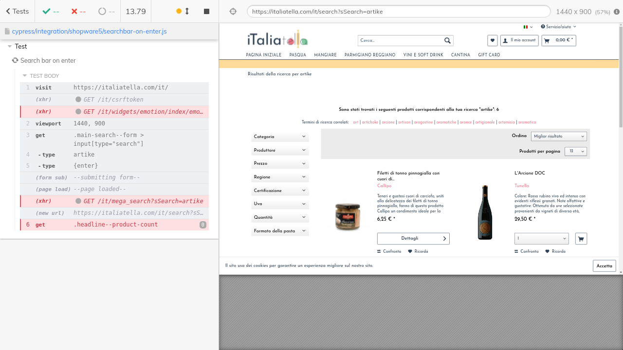The height and width of the screenshot is (350, 623).
Task: Add L'Arcione DOC to cart
Action: tap(581, 239)
